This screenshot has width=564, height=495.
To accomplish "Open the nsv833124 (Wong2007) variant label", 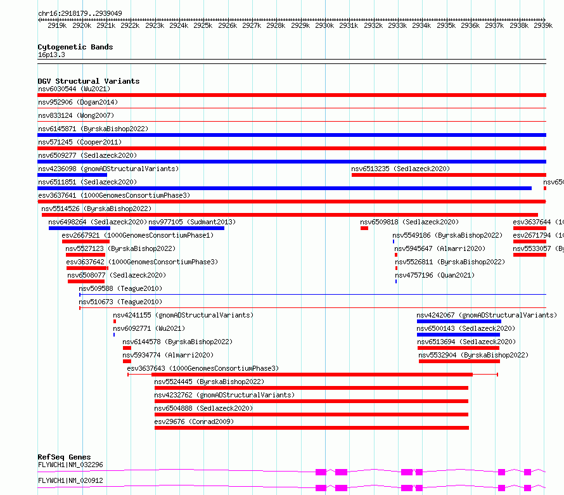I will [x=76, y=115].
